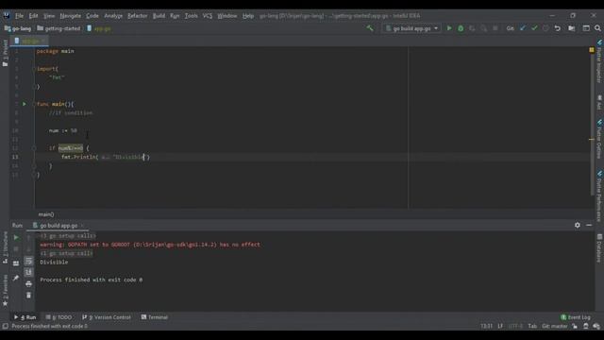The image size is (604, 340).
Task: Click the Build project hammer icon
Action: 370,28
